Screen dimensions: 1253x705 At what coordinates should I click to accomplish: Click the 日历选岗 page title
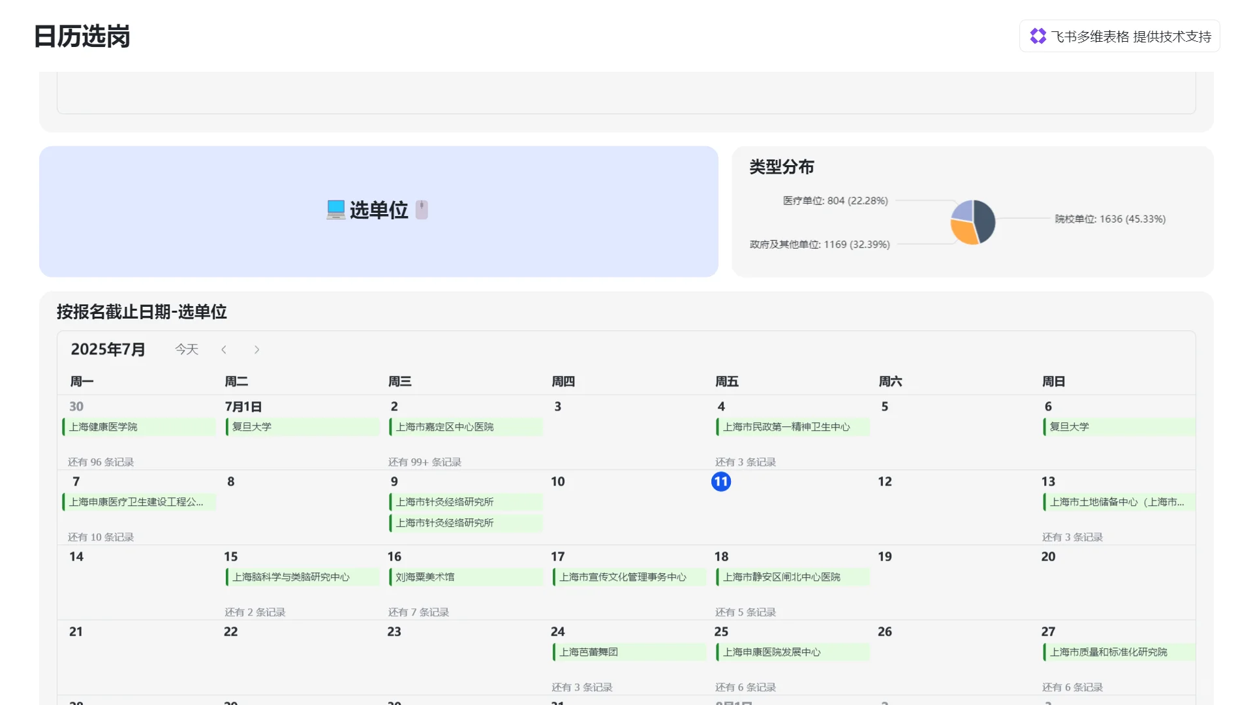(82, 37)
